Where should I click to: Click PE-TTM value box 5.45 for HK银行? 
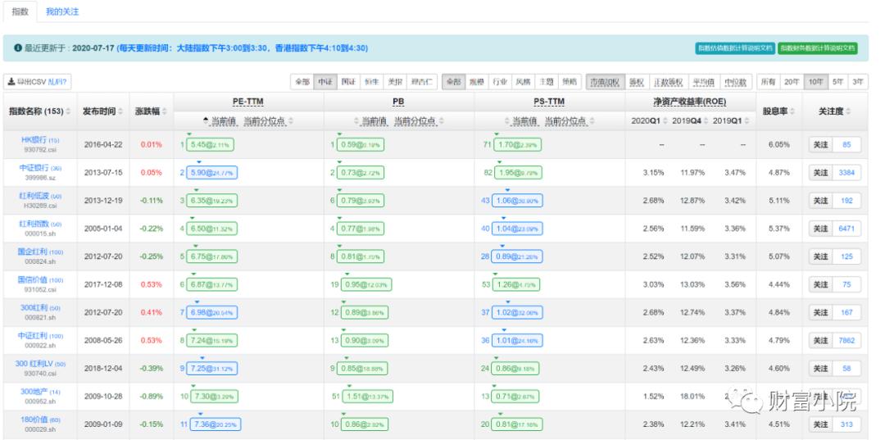(211, 145)
